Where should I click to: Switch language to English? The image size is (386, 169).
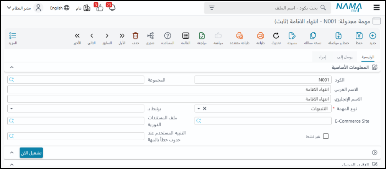[x=60, y=8]
